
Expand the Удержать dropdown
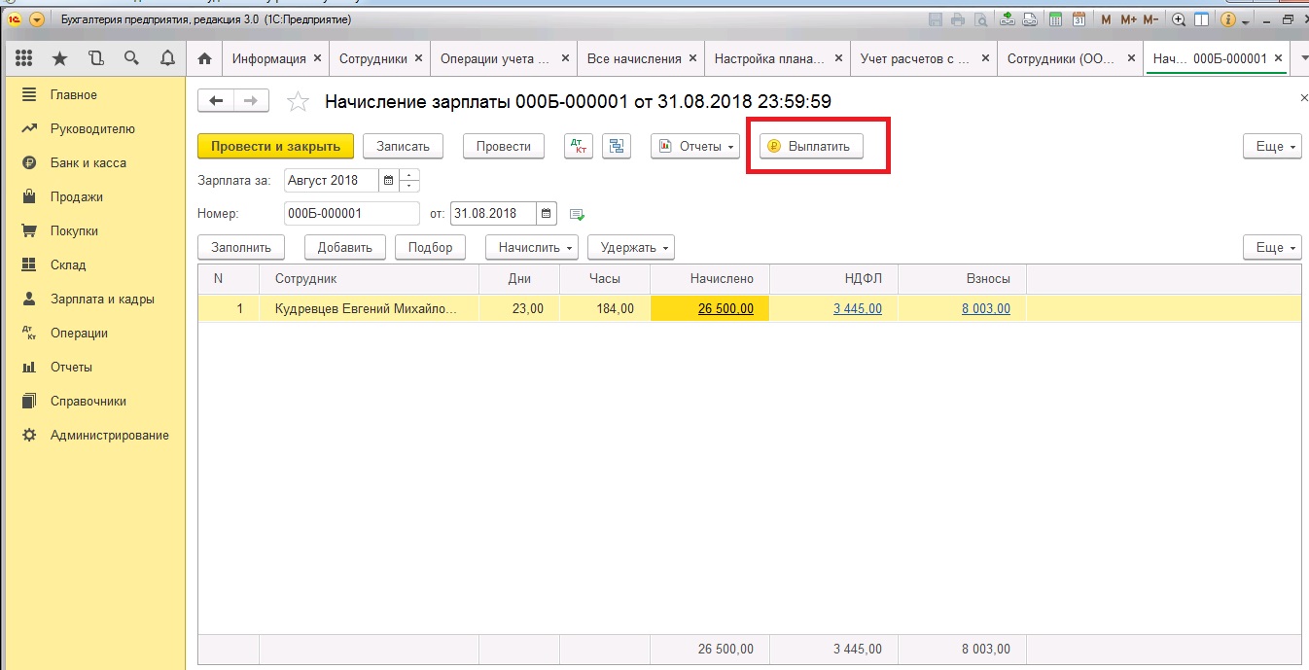(631, 248)
